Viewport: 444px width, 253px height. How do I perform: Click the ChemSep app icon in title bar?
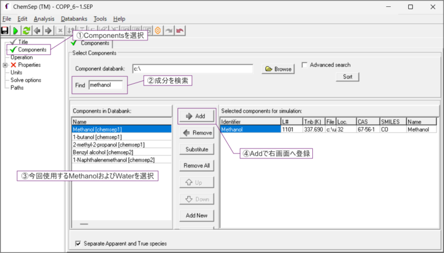7,6
